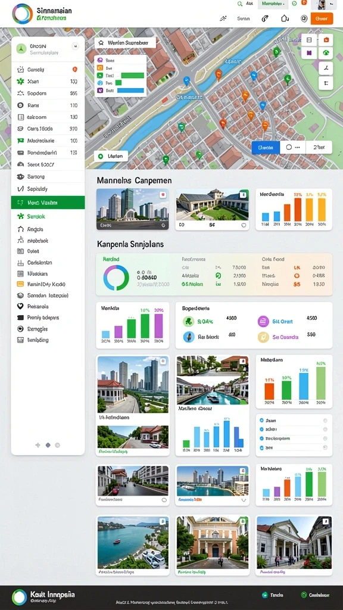Image resolution: width=343 pixels, height=610 pixels.
Task: Select the middle pagination dot under sidebar
Action: click(48, 445)
